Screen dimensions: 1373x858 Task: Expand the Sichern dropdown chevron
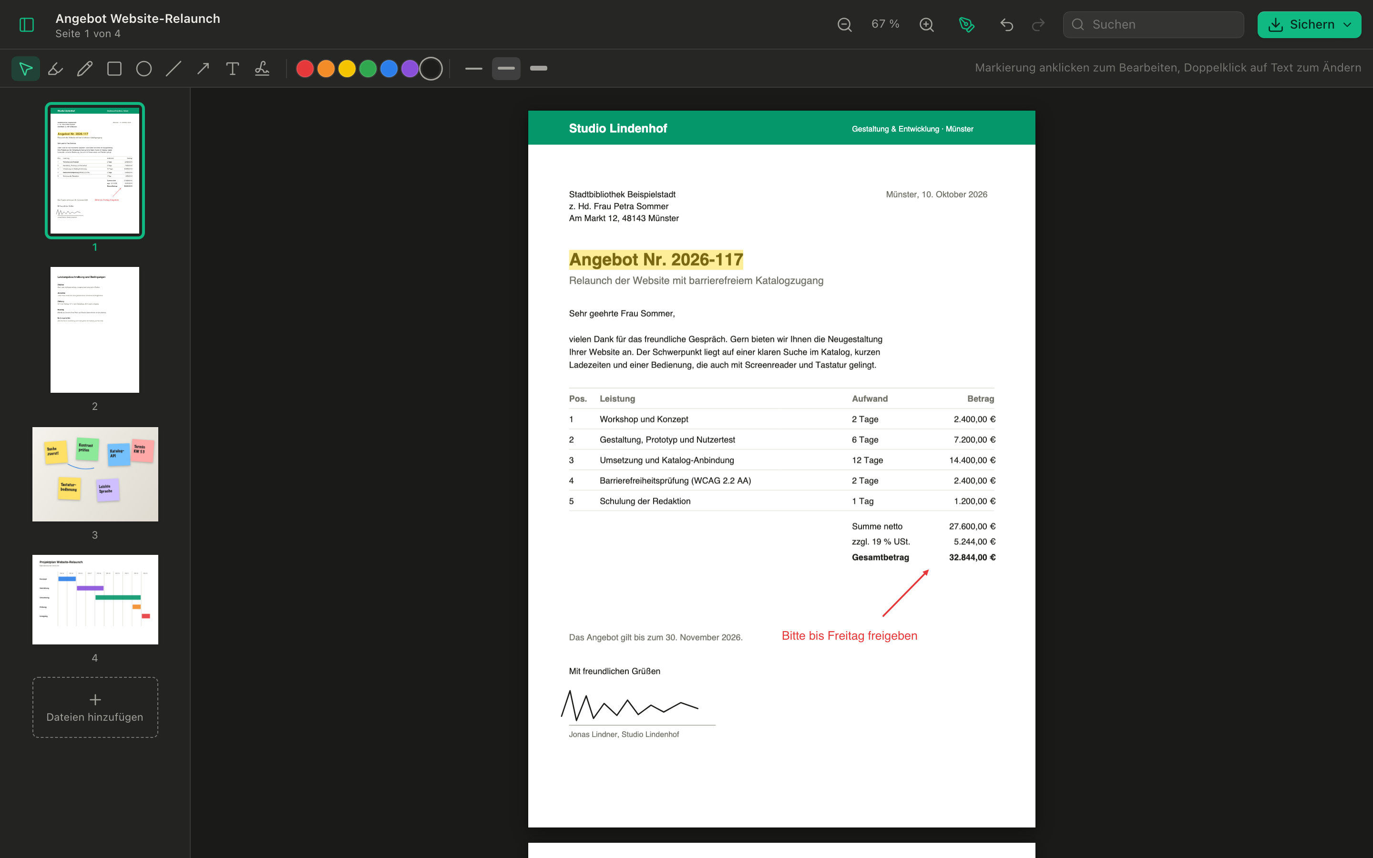tap(1347, 24)
